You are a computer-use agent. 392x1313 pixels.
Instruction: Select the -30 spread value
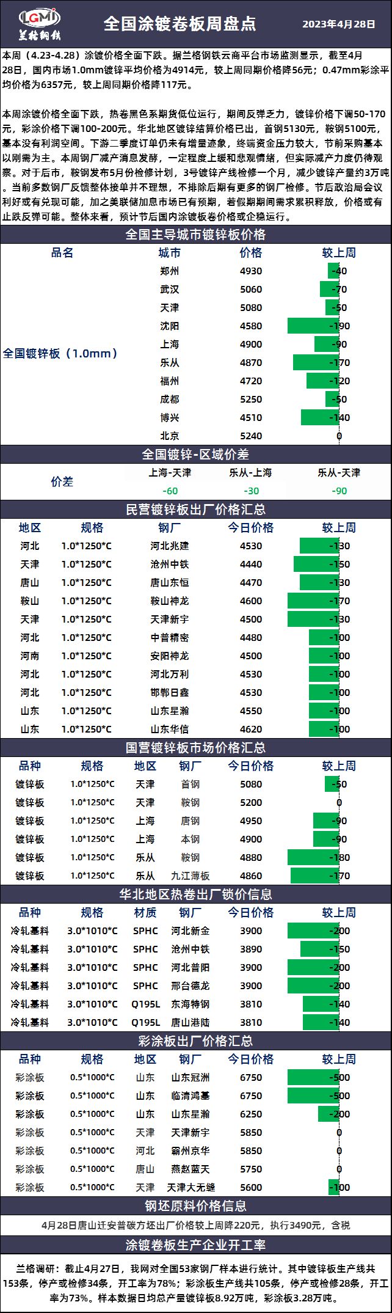(x=251, y=491)
